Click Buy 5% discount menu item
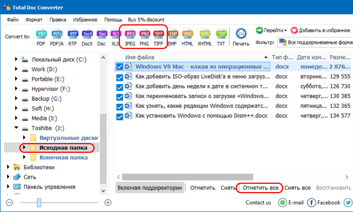The image size is (353, 212). coord(146,20)
